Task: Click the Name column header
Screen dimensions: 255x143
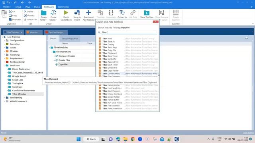Action: click(65, 43)
